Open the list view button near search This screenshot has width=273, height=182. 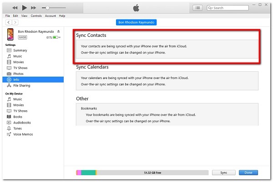tap(197, 8)
